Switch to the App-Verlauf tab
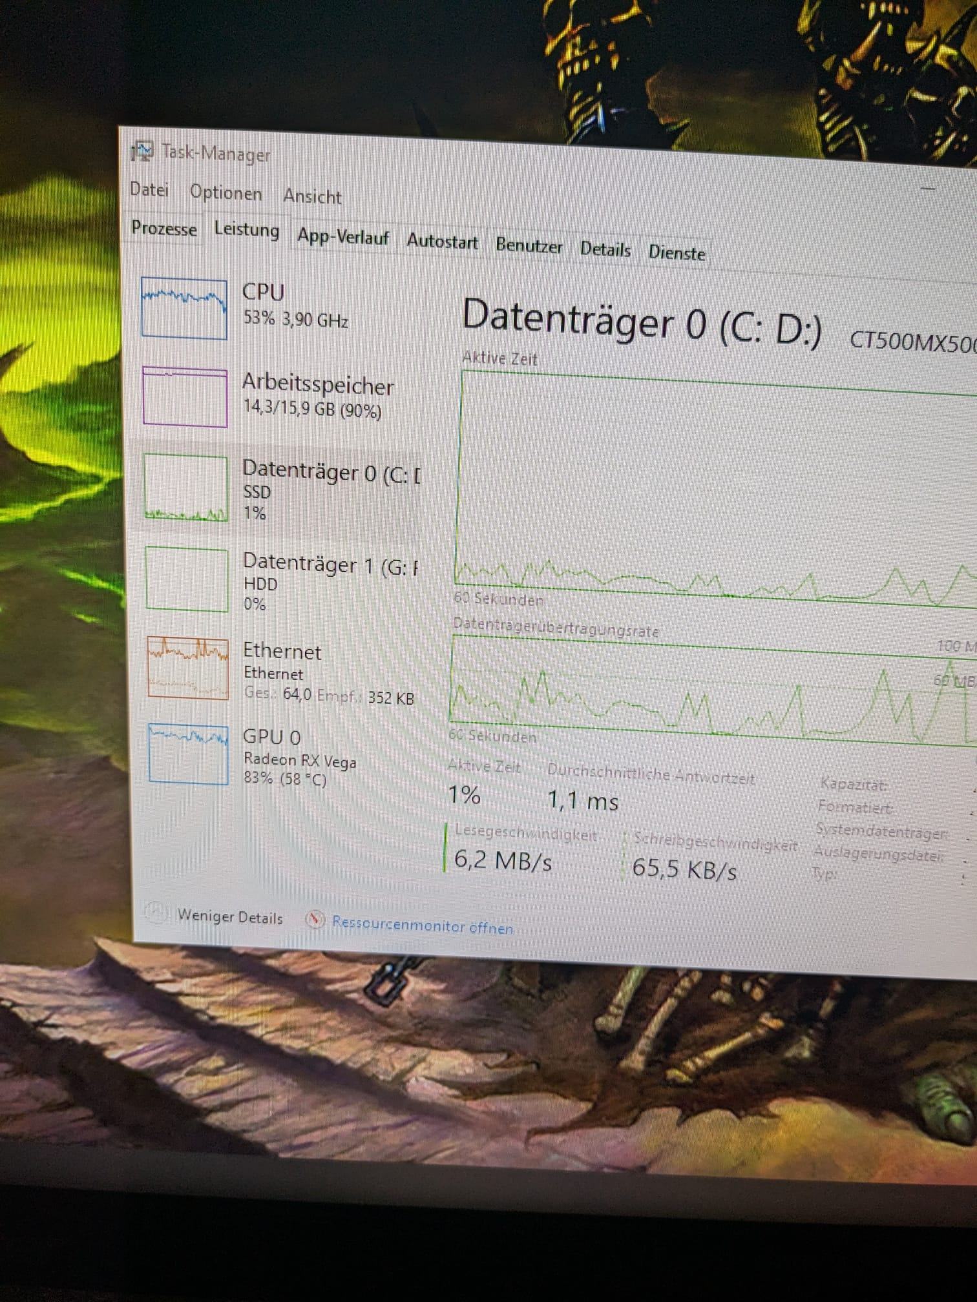The height and width of the screenshot is (1302, 977). click(x=342, y=237)
